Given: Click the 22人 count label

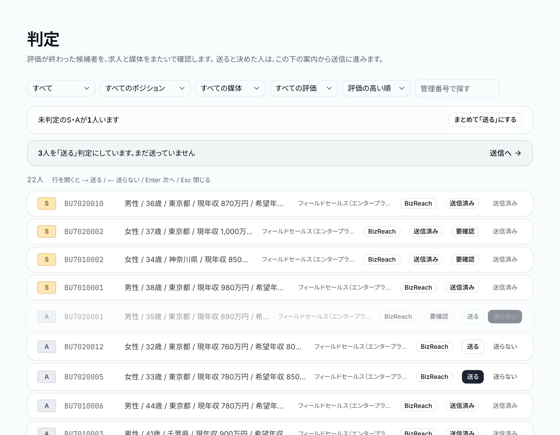Looking at the screenshot, I should coord(35,180).
